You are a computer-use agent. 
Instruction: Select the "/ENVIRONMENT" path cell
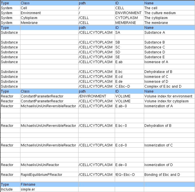click(x=92, y=96)
